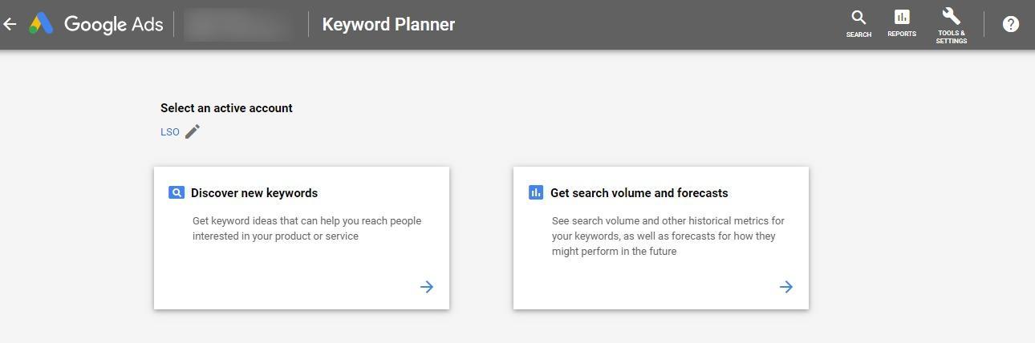The height and width of the screenshot is (343, 1035).
Task: Click the magnifier icon on Discover card
Action: coord(177,192)
